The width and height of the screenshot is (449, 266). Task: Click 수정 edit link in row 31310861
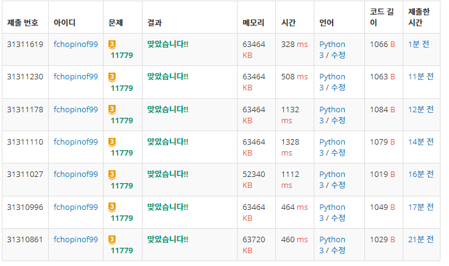(x=338, y=250)
